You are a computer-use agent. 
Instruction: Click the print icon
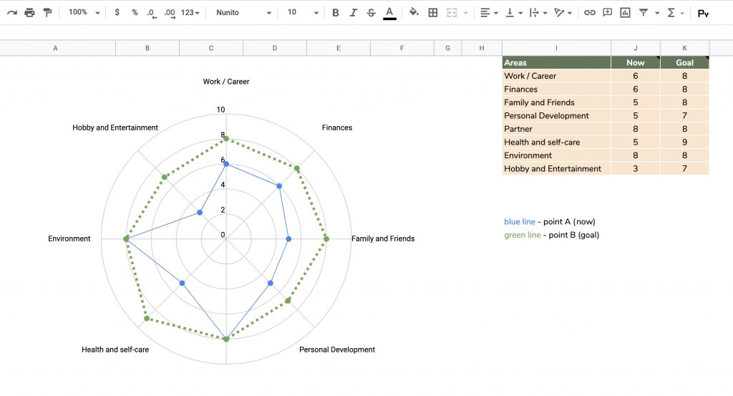click(29, 13)
